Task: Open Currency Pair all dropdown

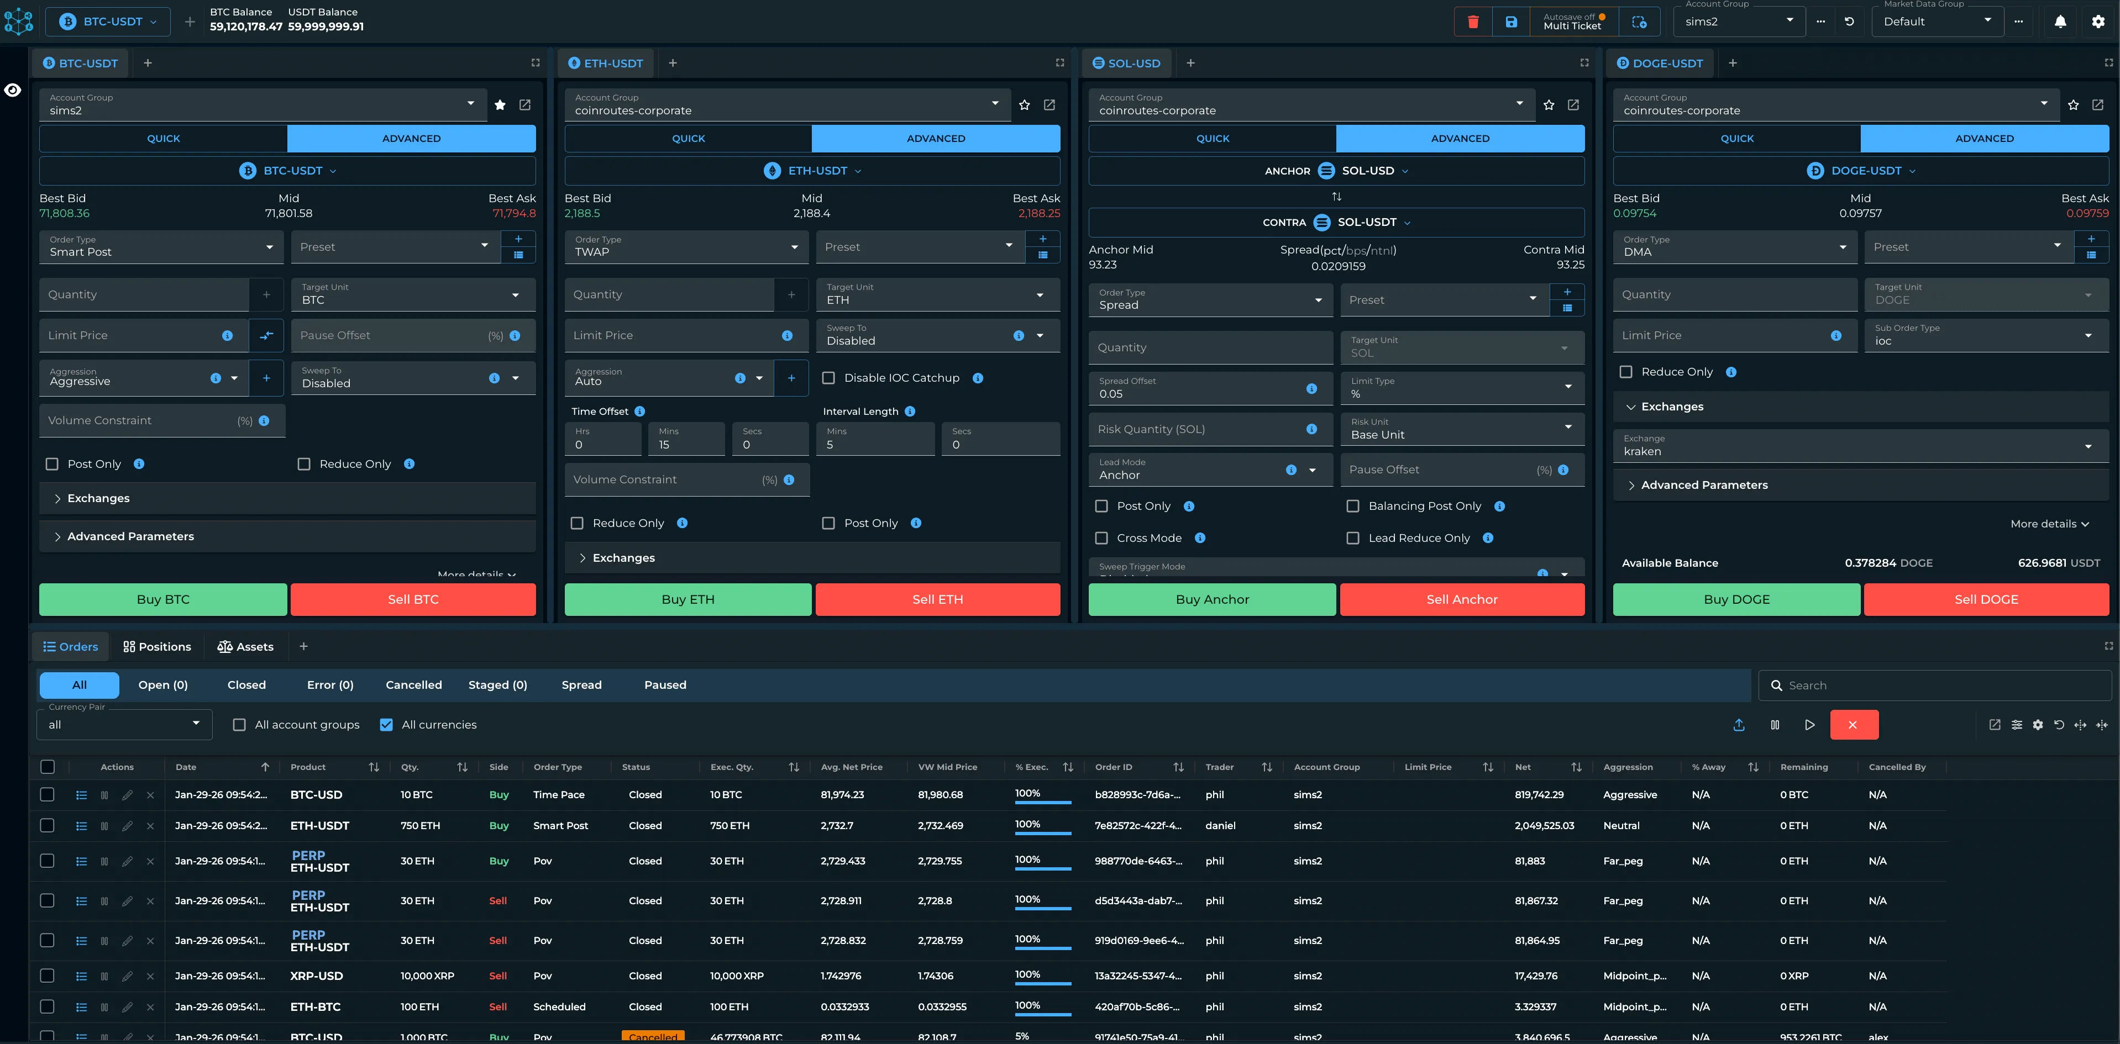Action: coord(124,725)
